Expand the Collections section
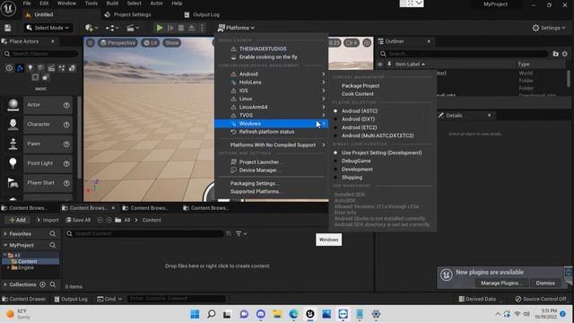Viewport: 574px width, 323px height. click(x=5, y=284)
